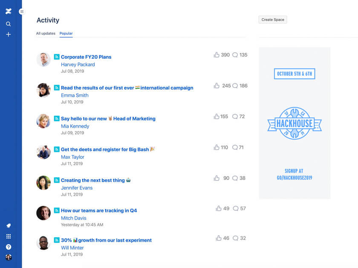Select the Popular tab
The width and height of the screenshot is (358, 268).
66,33
